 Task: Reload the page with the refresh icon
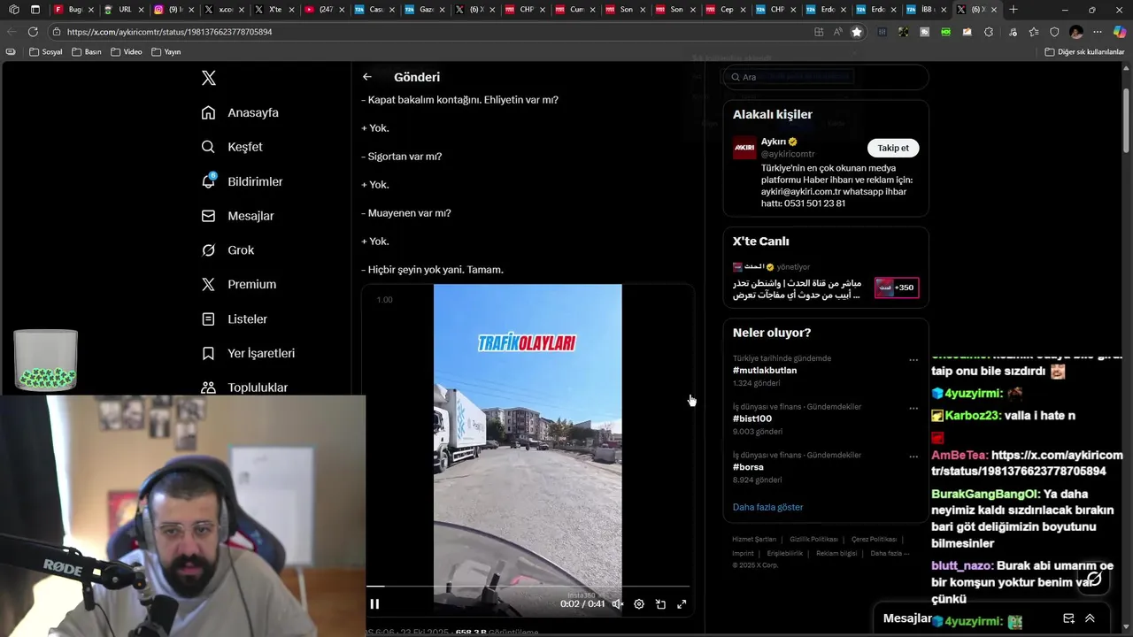click(33, 32)
